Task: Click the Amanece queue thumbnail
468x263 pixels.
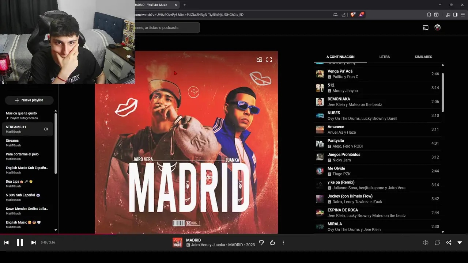Action: tap(320, 129)
